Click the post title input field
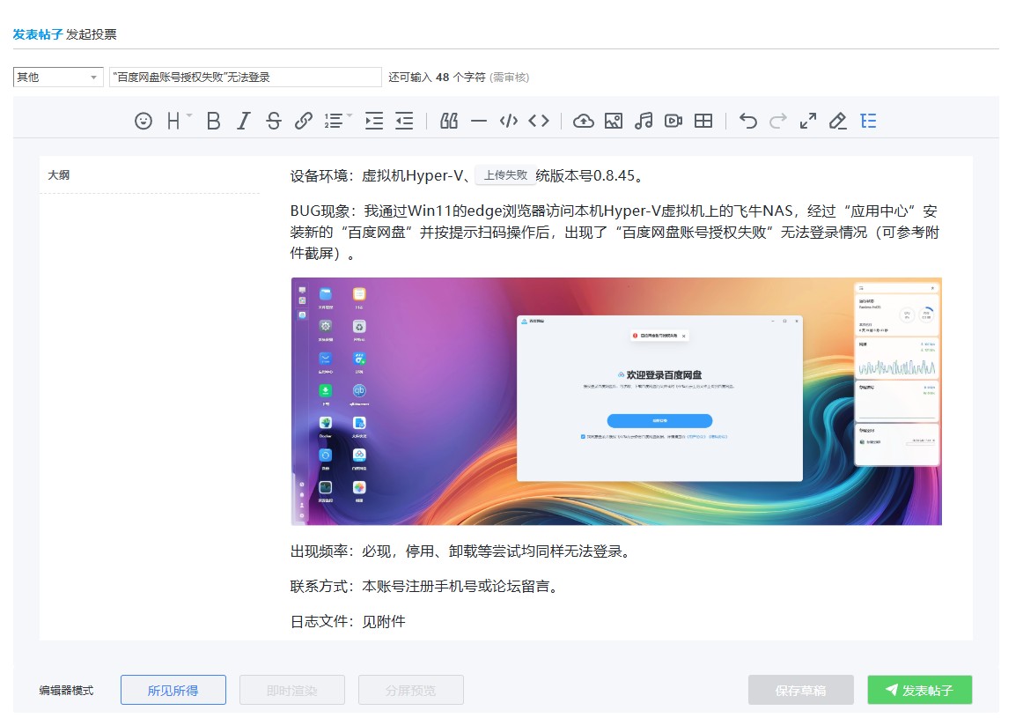 [246, 77]
